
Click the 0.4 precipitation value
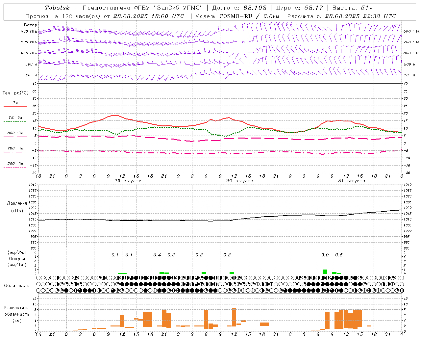pyautogui.click(x=157, y=255)
